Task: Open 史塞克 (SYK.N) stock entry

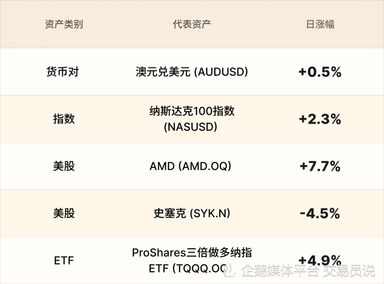Action: (192, 213)
